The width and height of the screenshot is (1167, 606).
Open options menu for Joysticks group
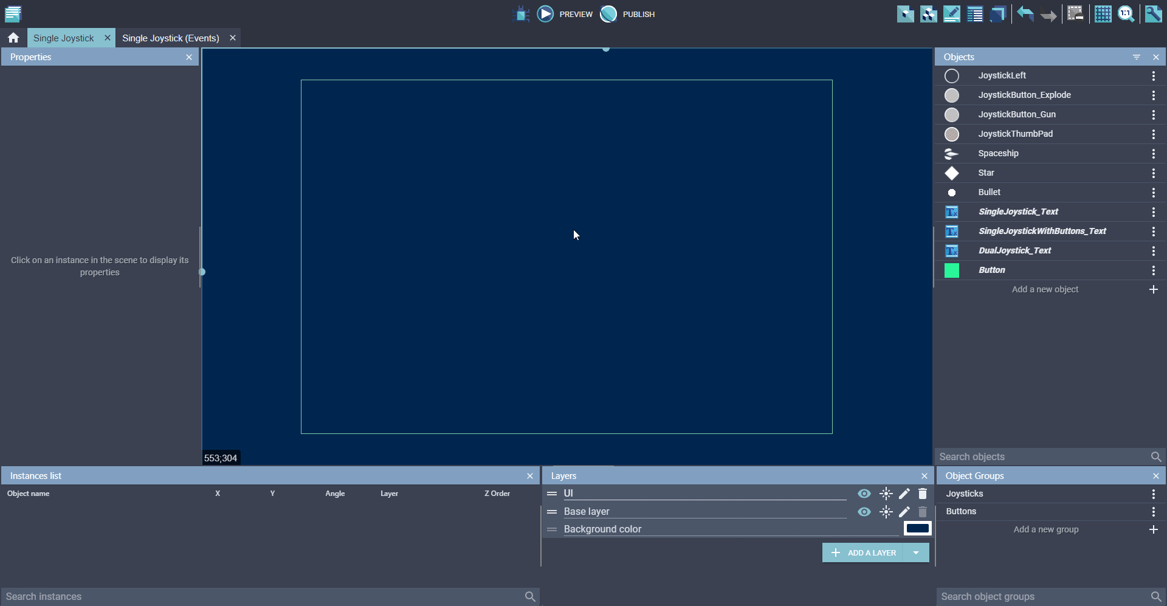[1153, 494]
